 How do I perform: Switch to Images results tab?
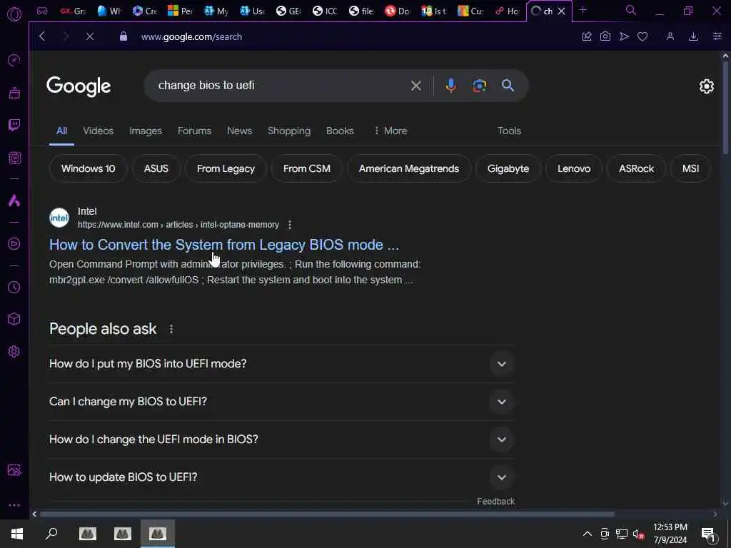click(146, 131)
